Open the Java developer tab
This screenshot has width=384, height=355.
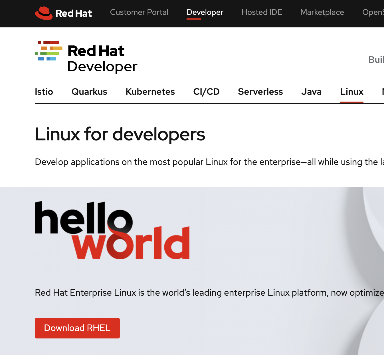(x=311, y=92)
